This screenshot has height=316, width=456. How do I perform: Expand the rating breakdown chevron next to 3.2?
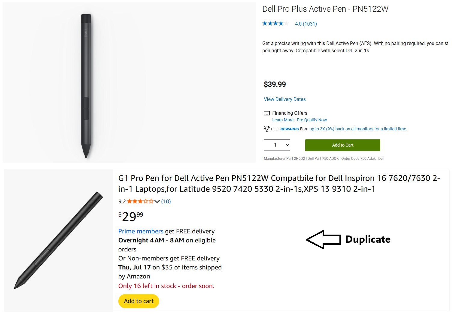pos(157,202)
